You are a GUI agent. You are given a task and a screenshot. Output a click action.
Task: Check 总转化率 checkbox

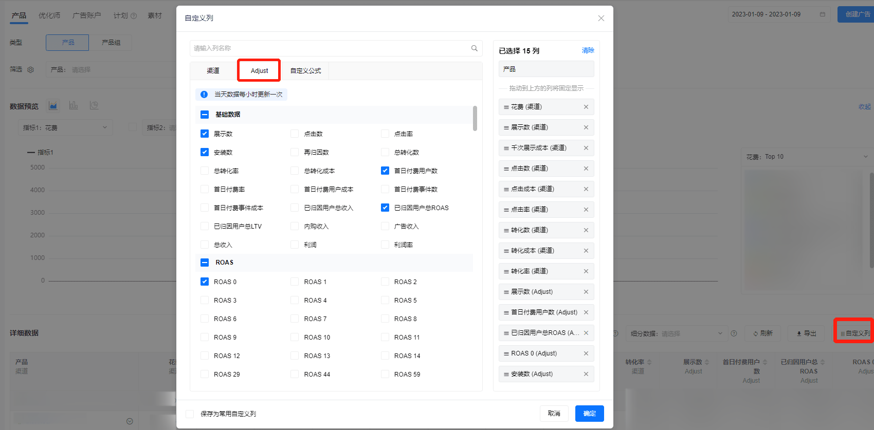[205, 171]
